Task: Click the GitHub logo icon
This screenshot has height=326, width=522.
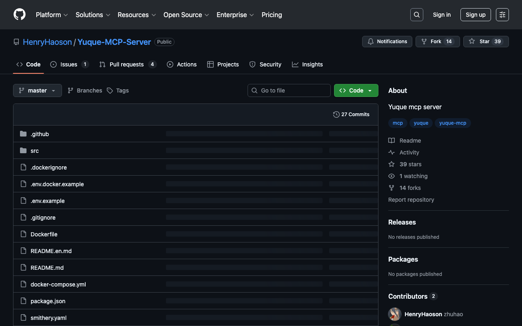Action: point(20,15)
